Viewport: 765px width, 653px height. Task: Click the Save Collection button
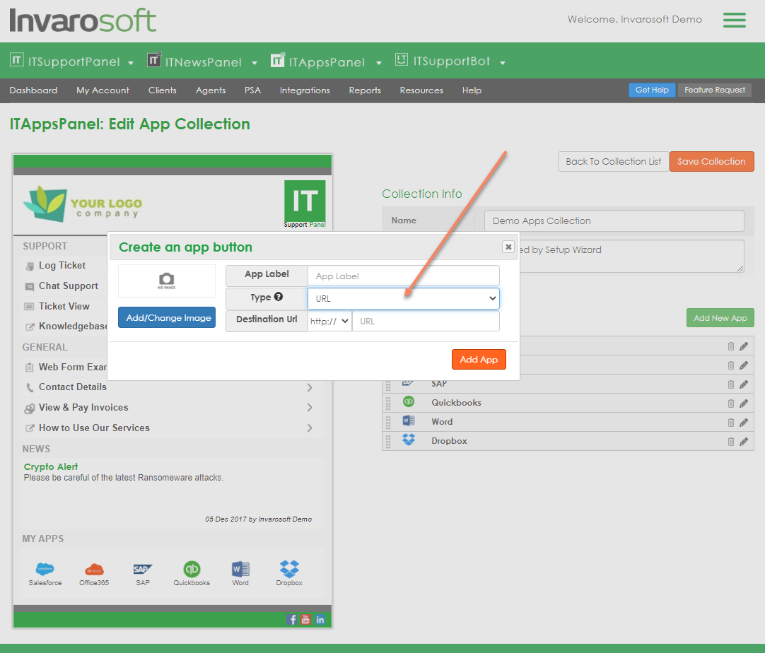click(711, 162)
